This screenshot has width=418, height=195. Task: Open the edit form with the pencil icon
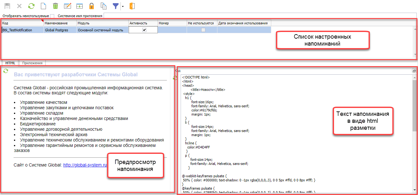click(67, 6)
